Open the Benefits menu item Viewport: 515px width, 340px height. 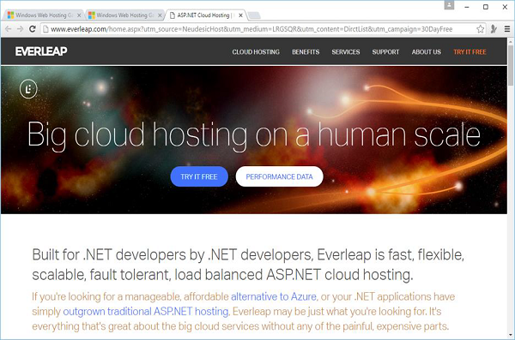[306, 51]
